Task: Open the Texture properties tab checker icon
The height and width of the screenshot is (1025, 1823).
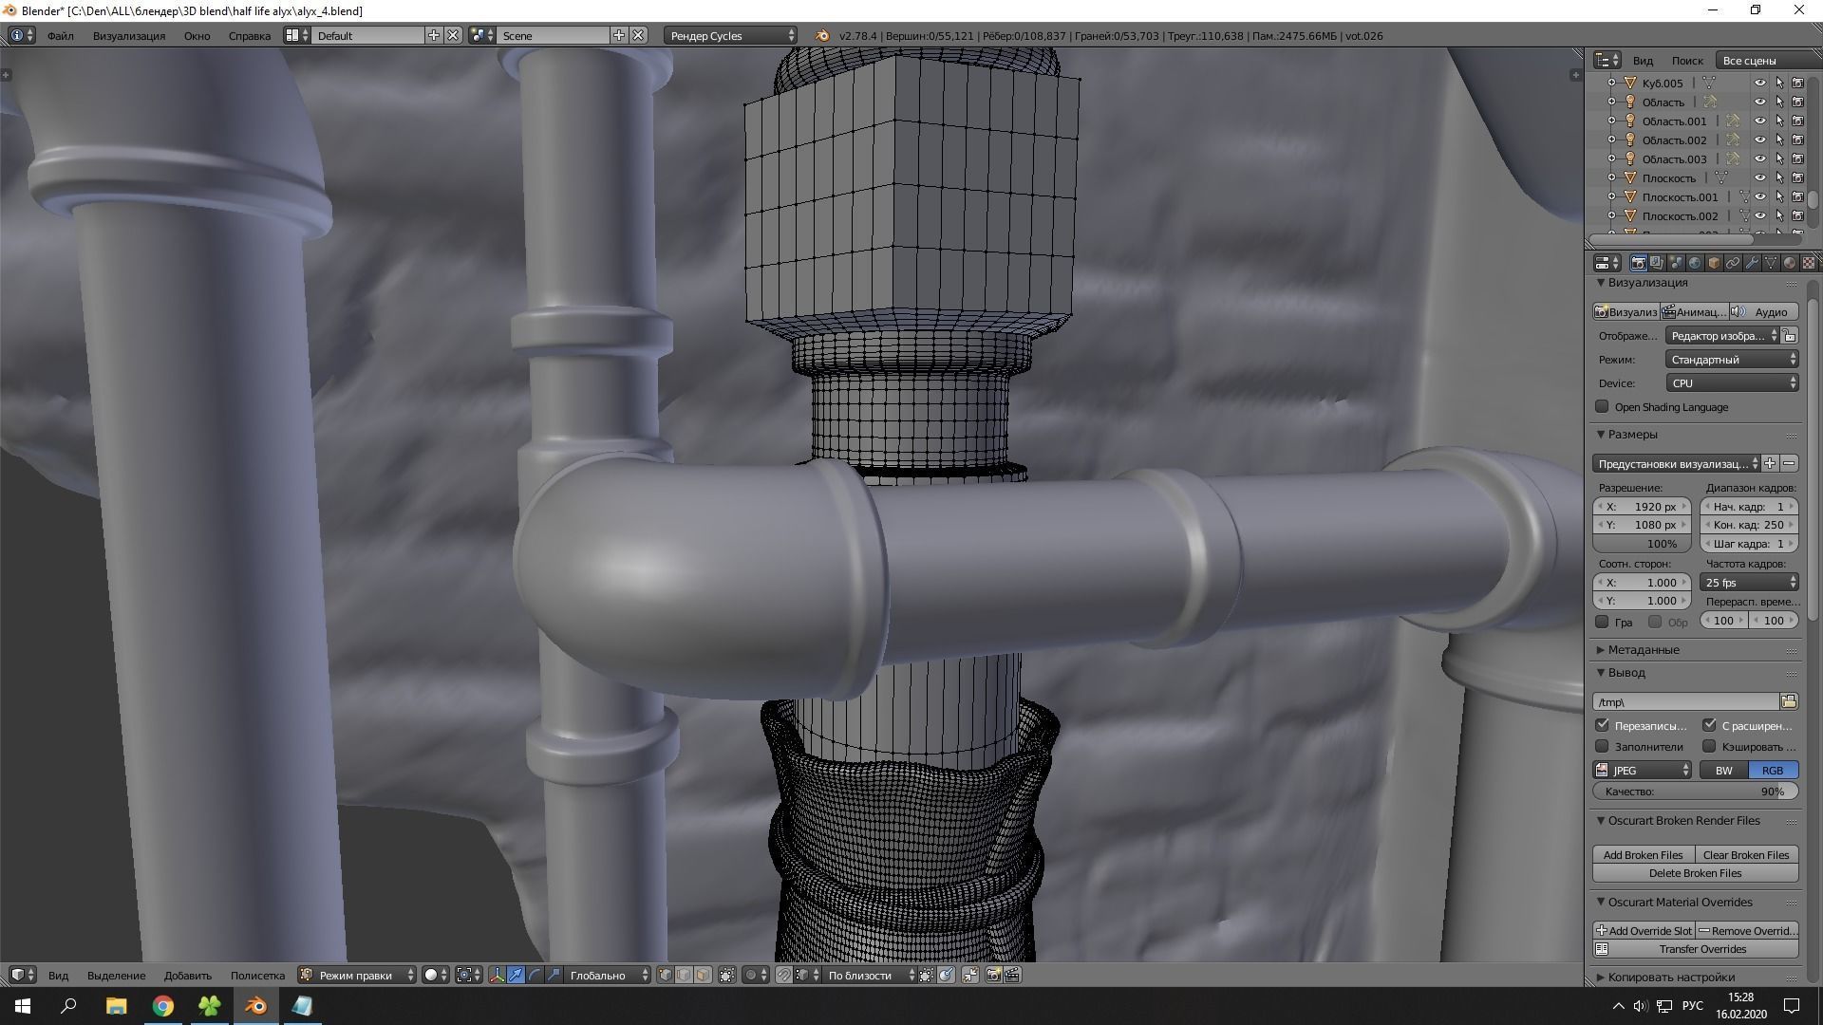Action: click(x=1809, y=263)
